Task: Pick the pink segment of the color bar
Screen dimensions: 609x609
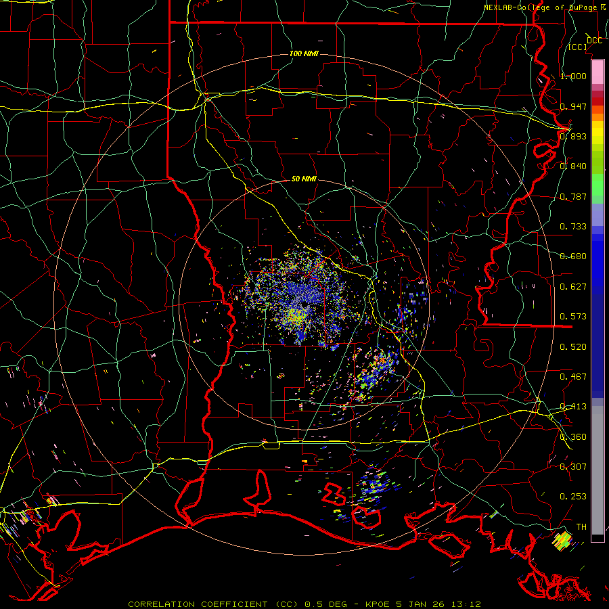Action: [597, 72]
